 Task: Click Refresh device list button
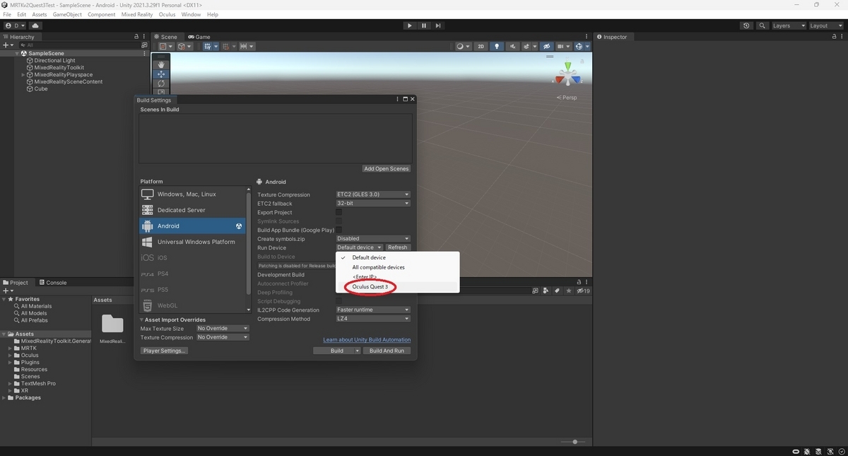point(398,247)
